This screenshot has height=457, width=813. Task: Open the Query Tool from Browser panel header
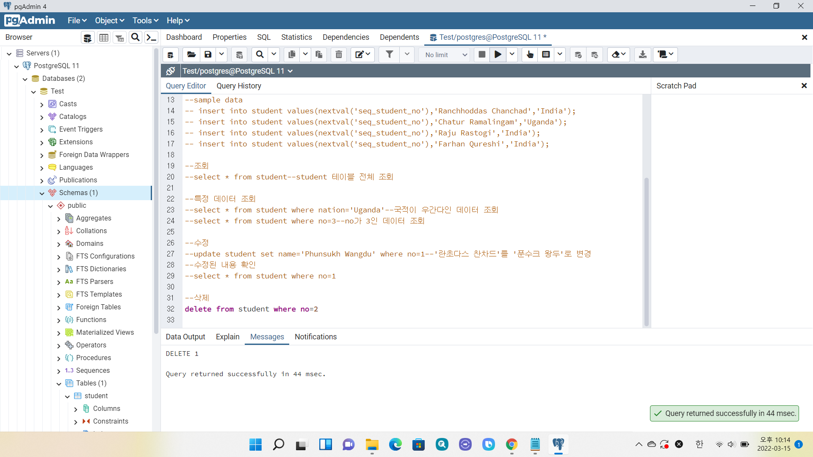tap(88, 38)
